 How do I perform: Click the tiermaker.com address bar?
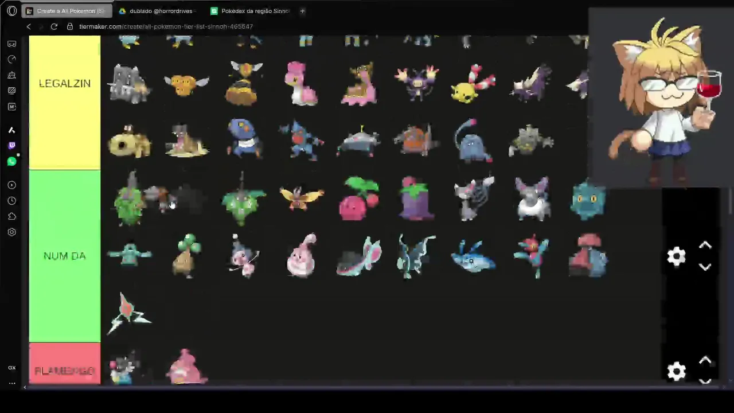coord(166,26)
